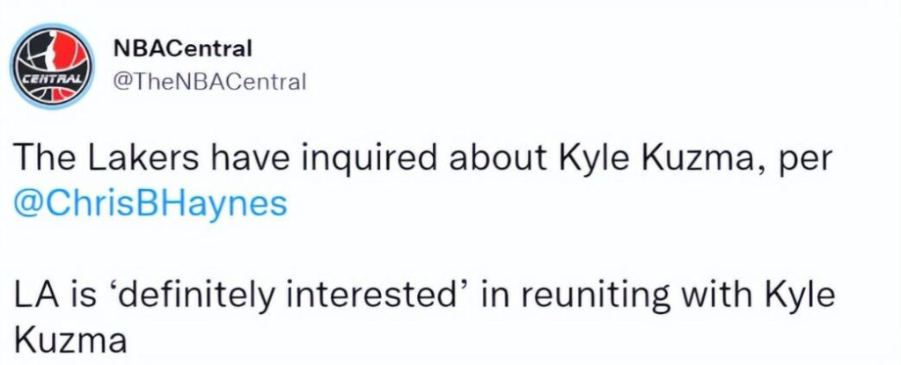
Task: Click "Kuzma" on the last line
Action: [x=70, y=340]
